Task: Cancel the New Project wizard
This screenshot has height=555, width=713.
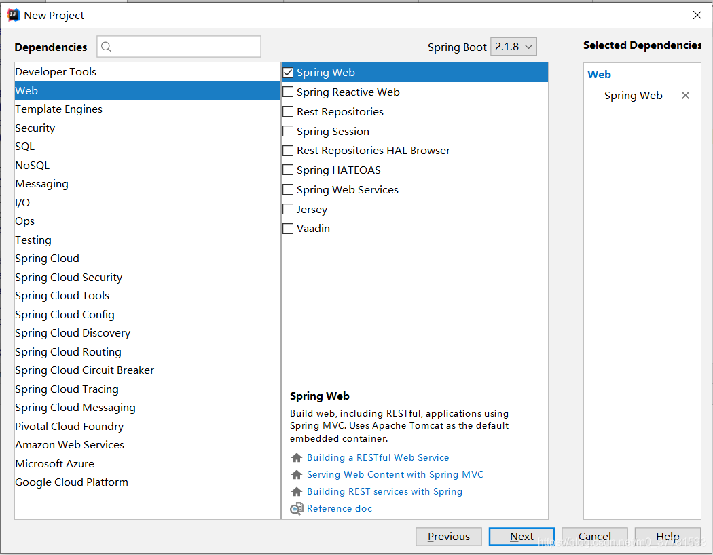Action: pyautogui.click(x=595, y=537)
